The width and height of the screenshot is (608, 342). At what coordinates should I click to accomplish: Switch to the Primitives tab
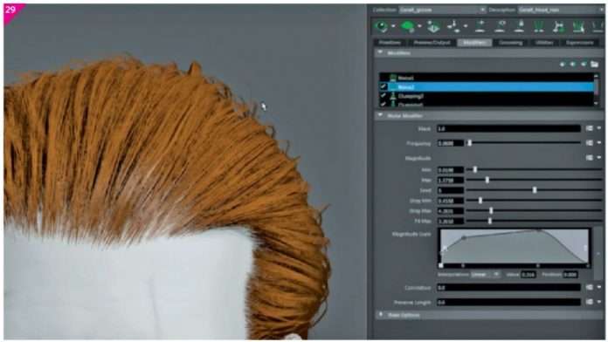click(x=390, y=43)
